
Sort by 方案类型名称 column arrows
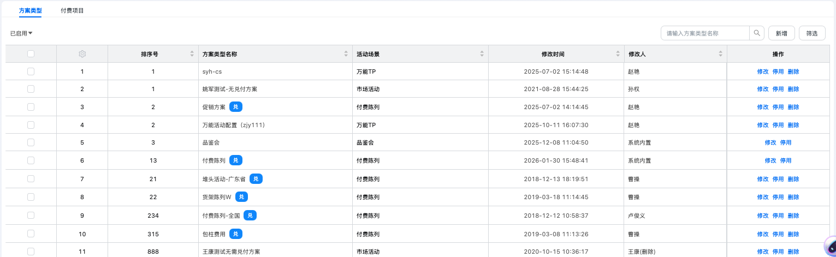coord(346,54)
